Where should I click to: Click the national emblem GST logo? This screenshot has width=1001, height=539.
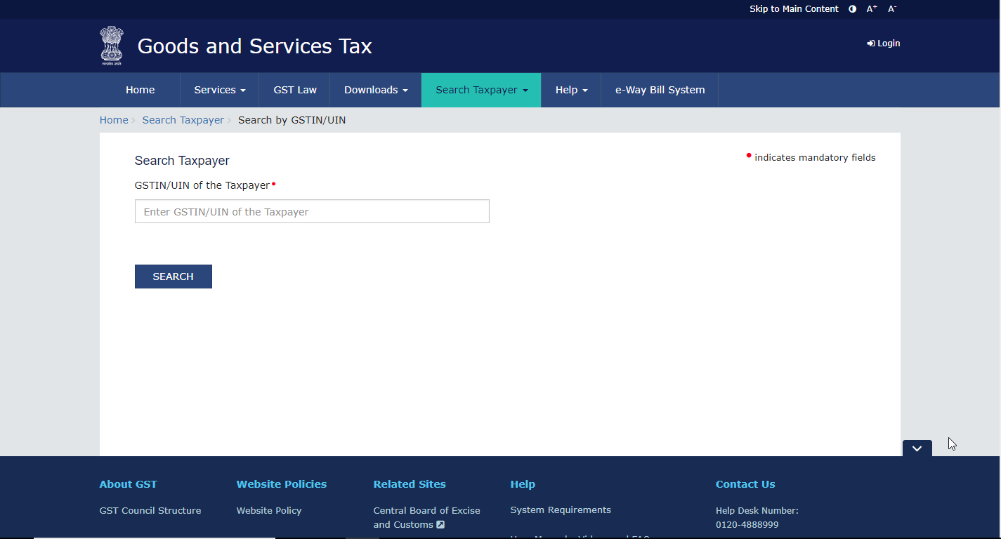click(112, 45)
